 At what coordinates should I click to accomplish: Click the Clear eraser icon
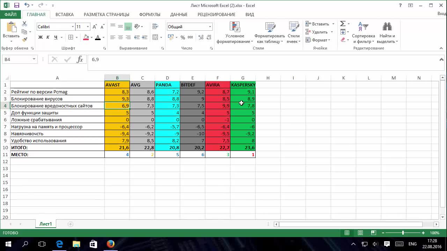pos(343,40)
